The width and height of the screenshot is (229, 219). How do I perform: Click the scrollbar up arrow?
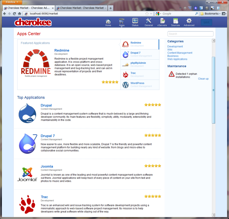click(x=213, y=41)
